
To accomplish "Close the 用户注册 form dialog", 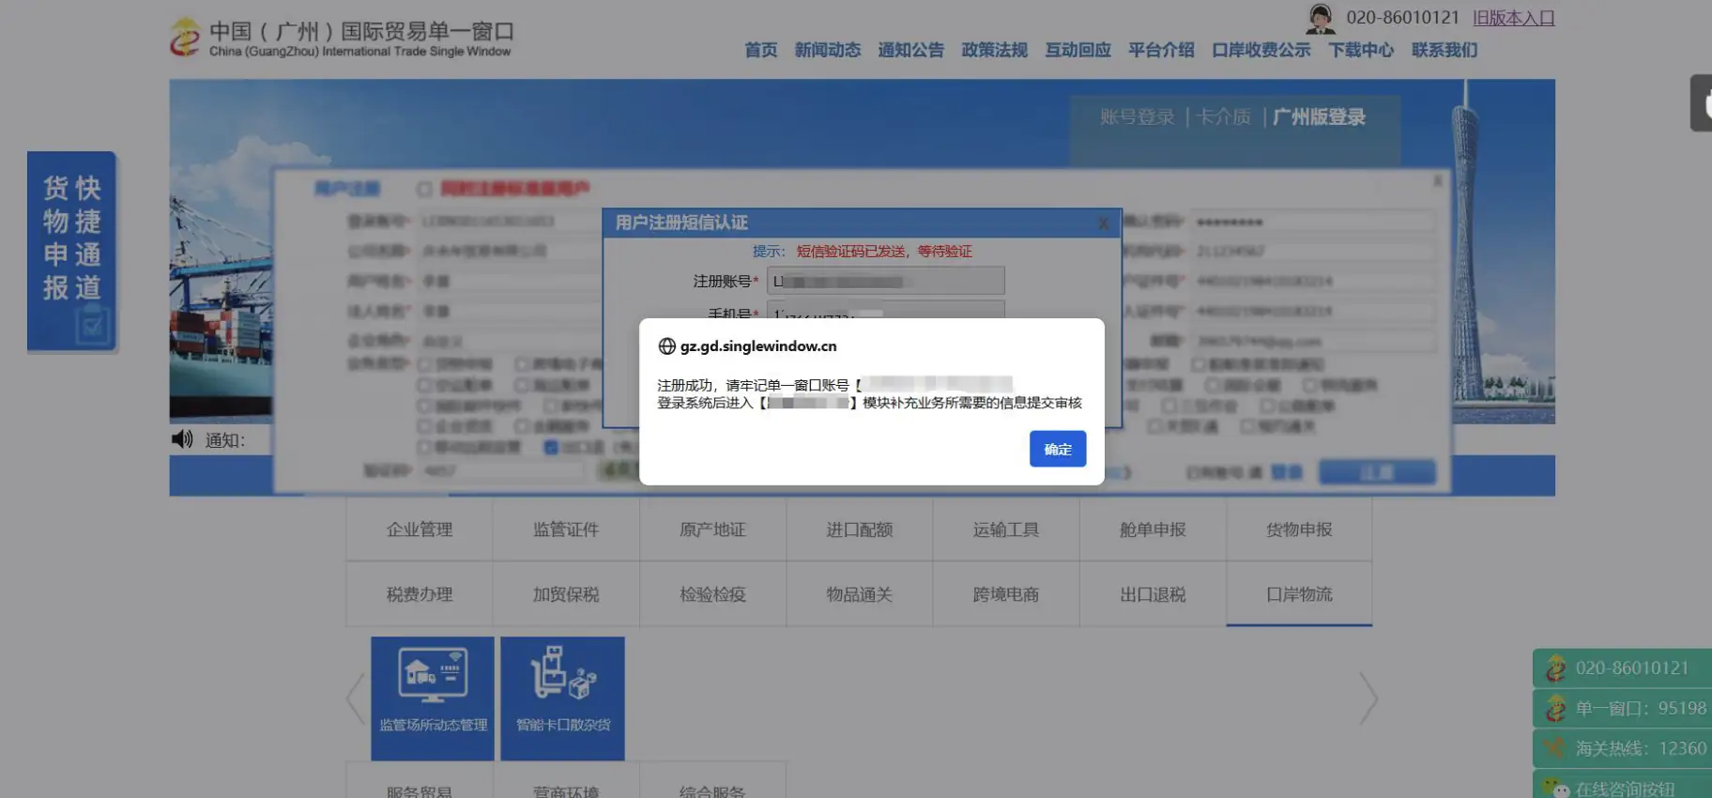I will pyautogui.click(x=1437, y=180).
